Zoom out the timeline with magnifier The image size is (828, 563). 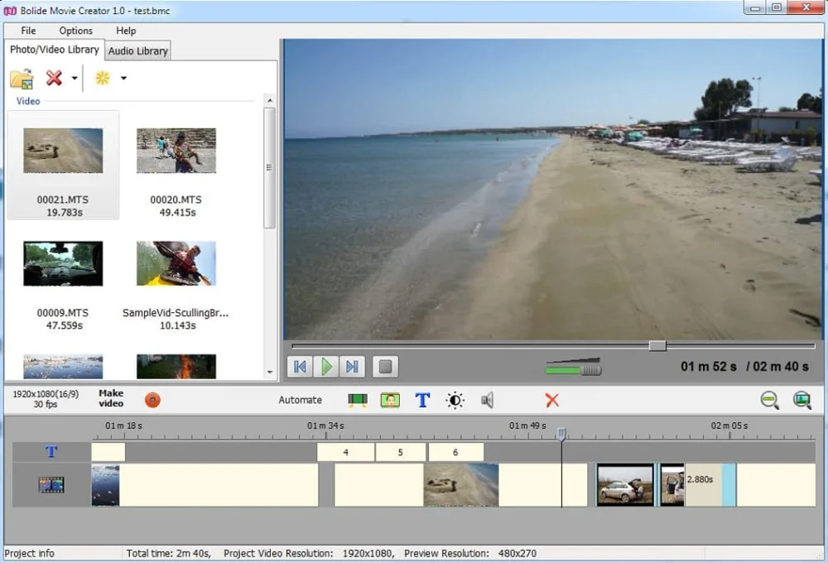click(x=770, y=400)
